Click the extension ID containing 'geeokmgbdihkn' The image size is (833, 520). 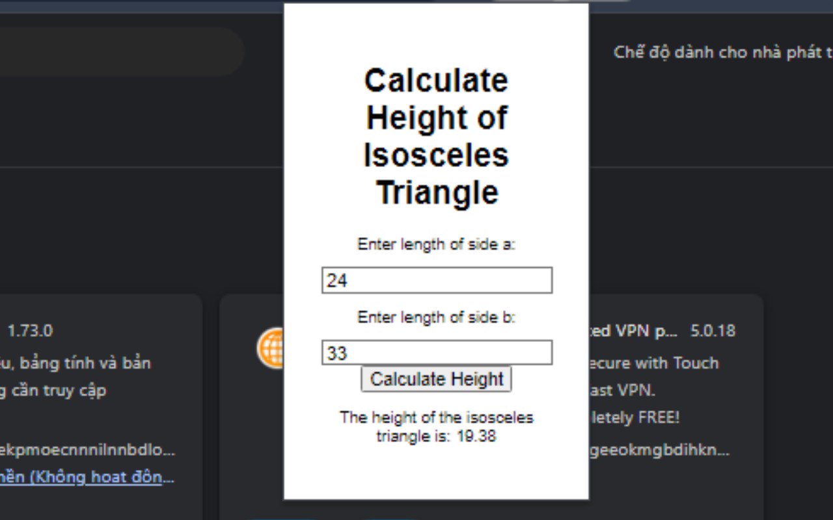click(x=659, y=449)
